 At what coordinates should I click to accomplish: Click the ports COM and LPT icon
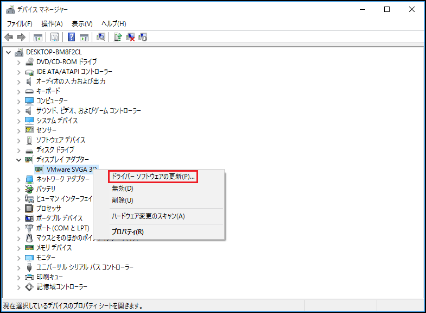click(29, 228)
